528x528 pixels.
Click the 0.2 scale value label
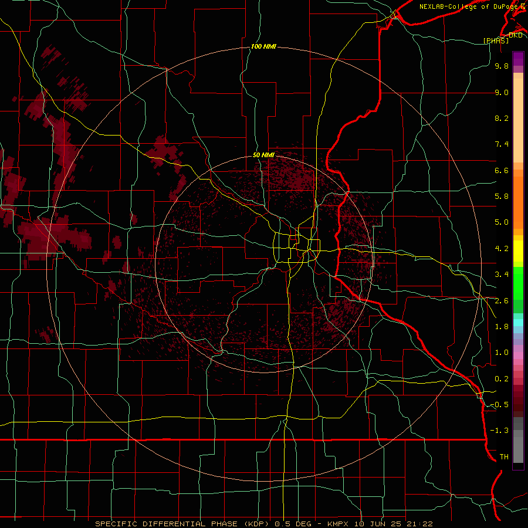(502, 379)
